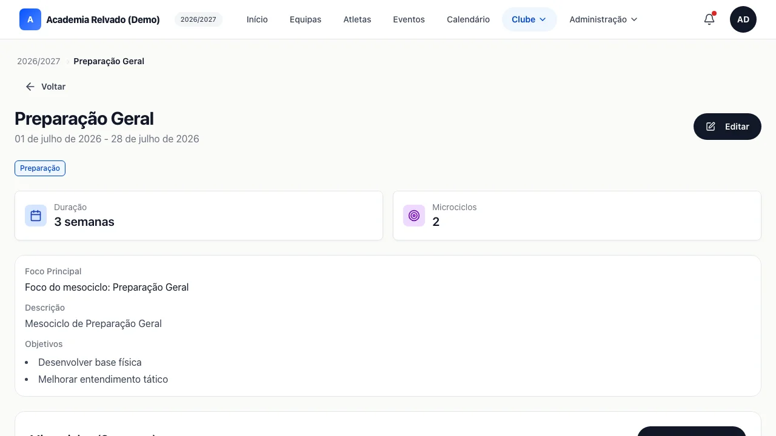This screenshot has width=776, height=436.
Task: Click the 2026/2027 breadcrumb link
Action: click(39, 61)
